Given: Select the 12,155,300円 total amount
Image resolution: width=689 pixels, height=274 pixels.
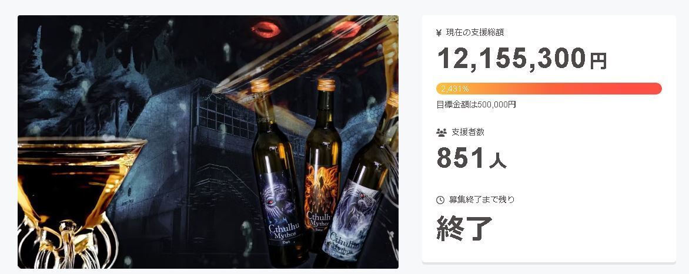Looking at the screenshot, I should point(522,58).
